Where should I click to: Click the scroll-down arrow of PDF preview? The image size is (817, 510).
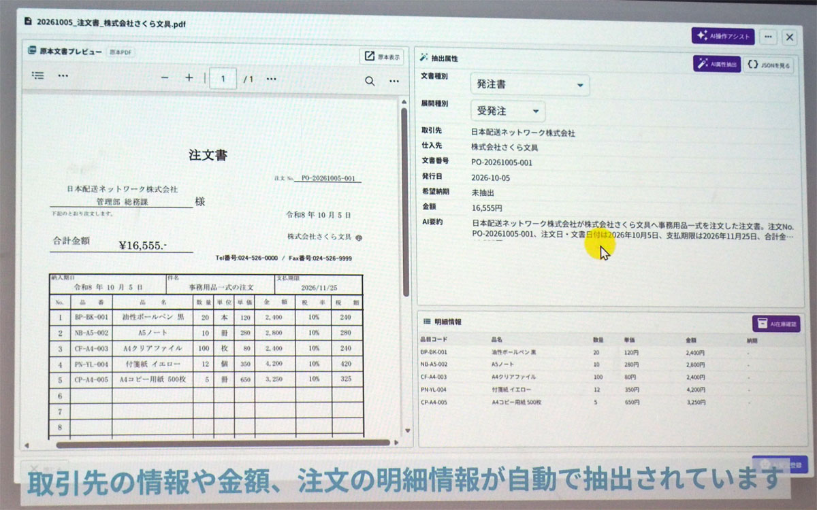point(408,432)
